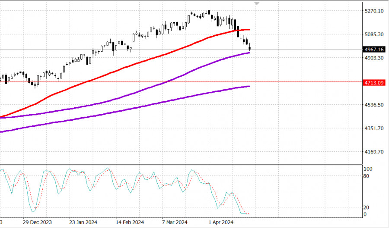Click the gray chart shift triangle marker

click(x=257, y=4)
